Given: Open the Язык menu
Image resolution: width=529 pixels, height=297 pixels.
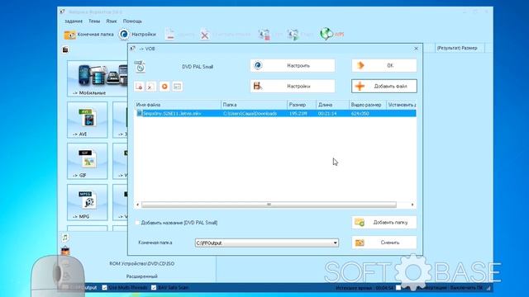Looking at the screenshot, I should pos(112,21).
